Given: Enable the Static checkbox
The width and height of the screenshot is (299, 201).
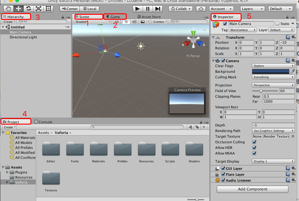Looking at the screenshot, I should [x=278, y=24].
